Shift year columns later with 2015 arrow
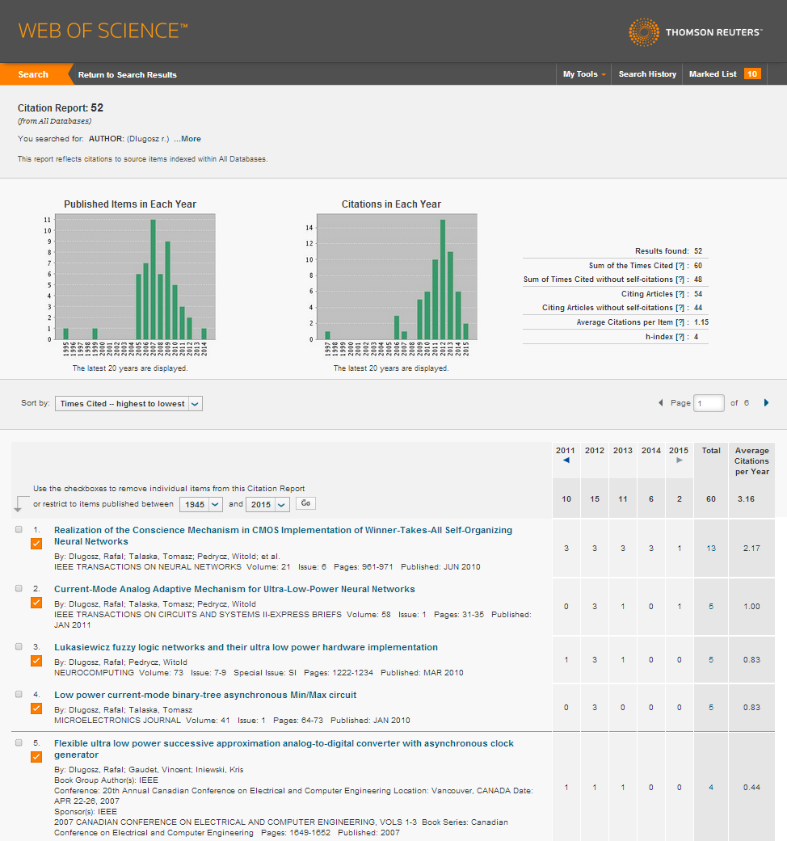Image resolution: width=787 pixels, height=841 pixels. 680,460
